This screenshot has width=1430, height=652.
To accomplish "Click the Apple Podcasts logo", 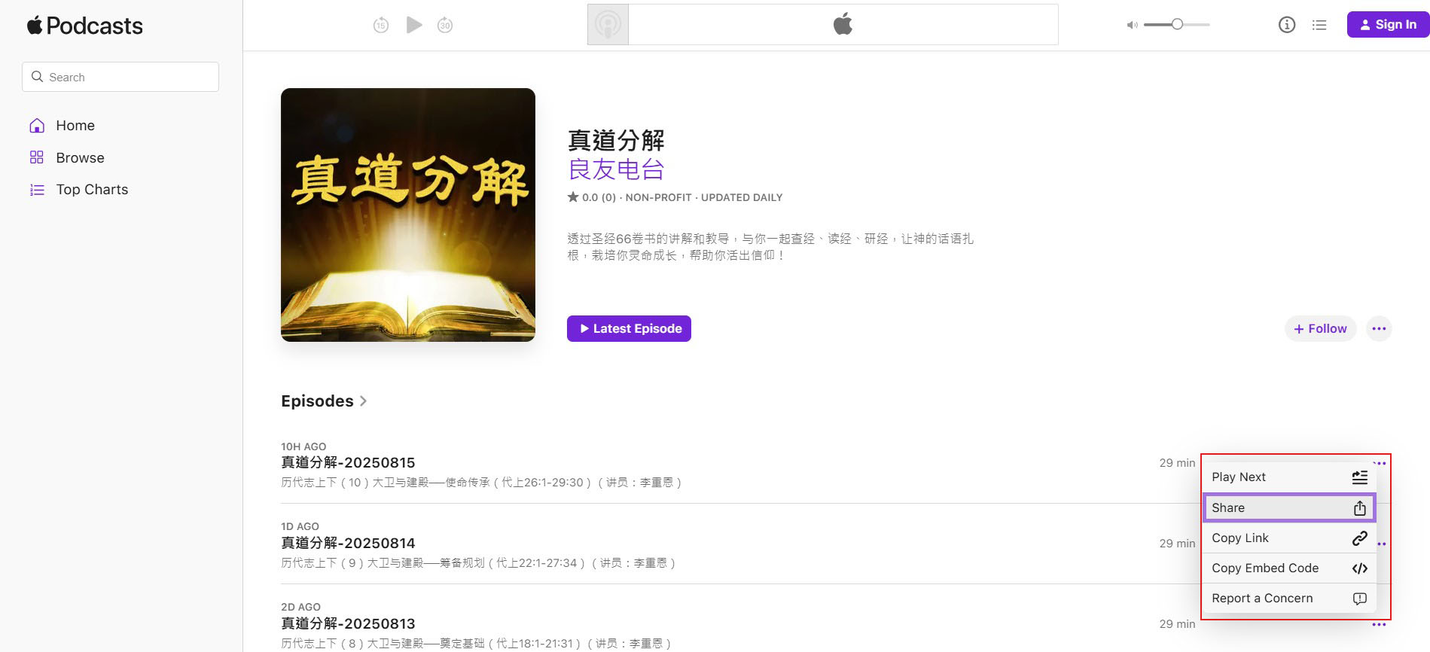I will click(x=85, y=26).
